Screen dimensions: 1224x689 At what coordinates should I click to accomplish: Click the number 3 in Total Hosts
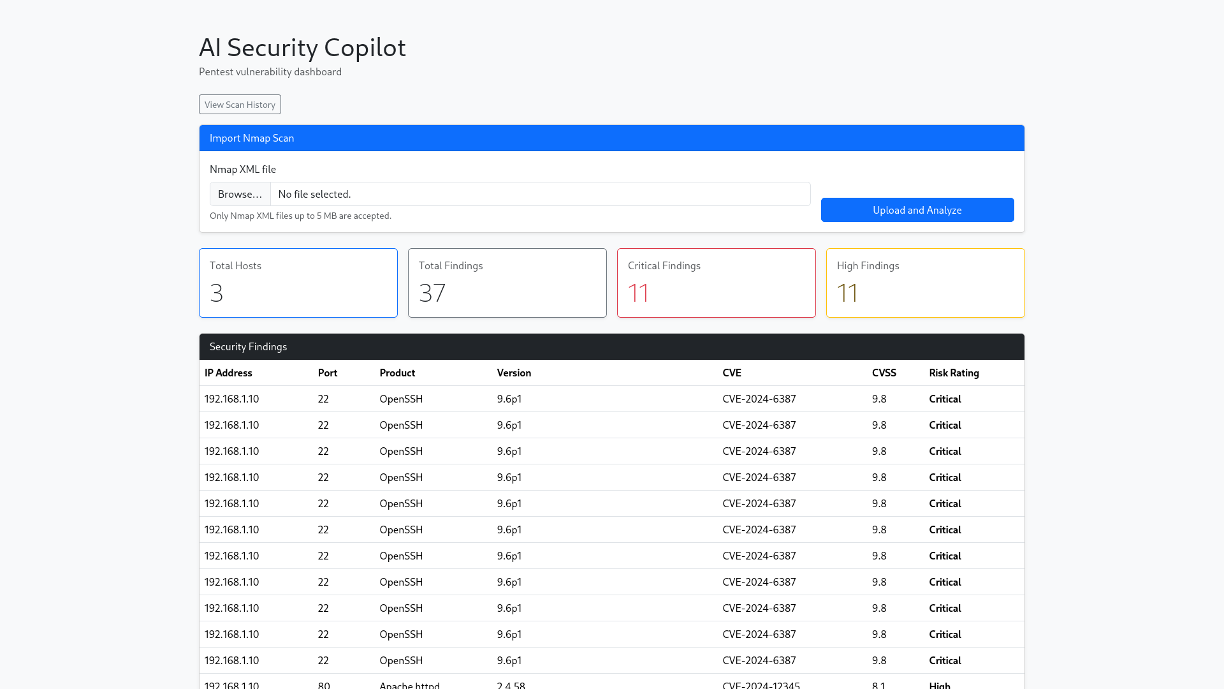[217, 293]
